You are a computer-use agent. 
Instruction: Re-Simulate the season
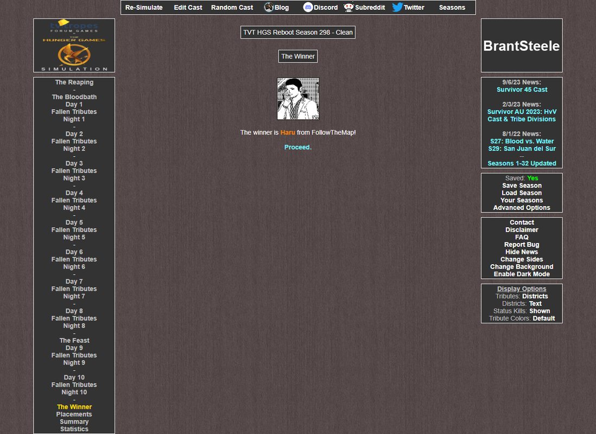coord(144,8)
